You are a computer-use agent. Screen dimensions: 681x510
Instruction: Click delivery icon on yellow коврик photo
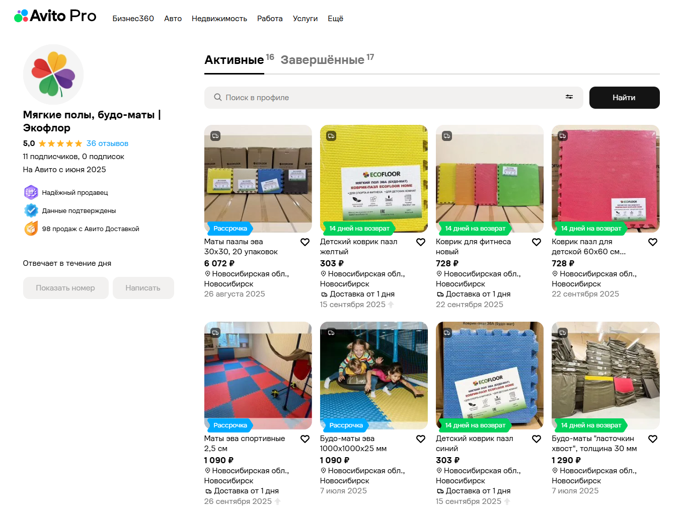(331, 136)
